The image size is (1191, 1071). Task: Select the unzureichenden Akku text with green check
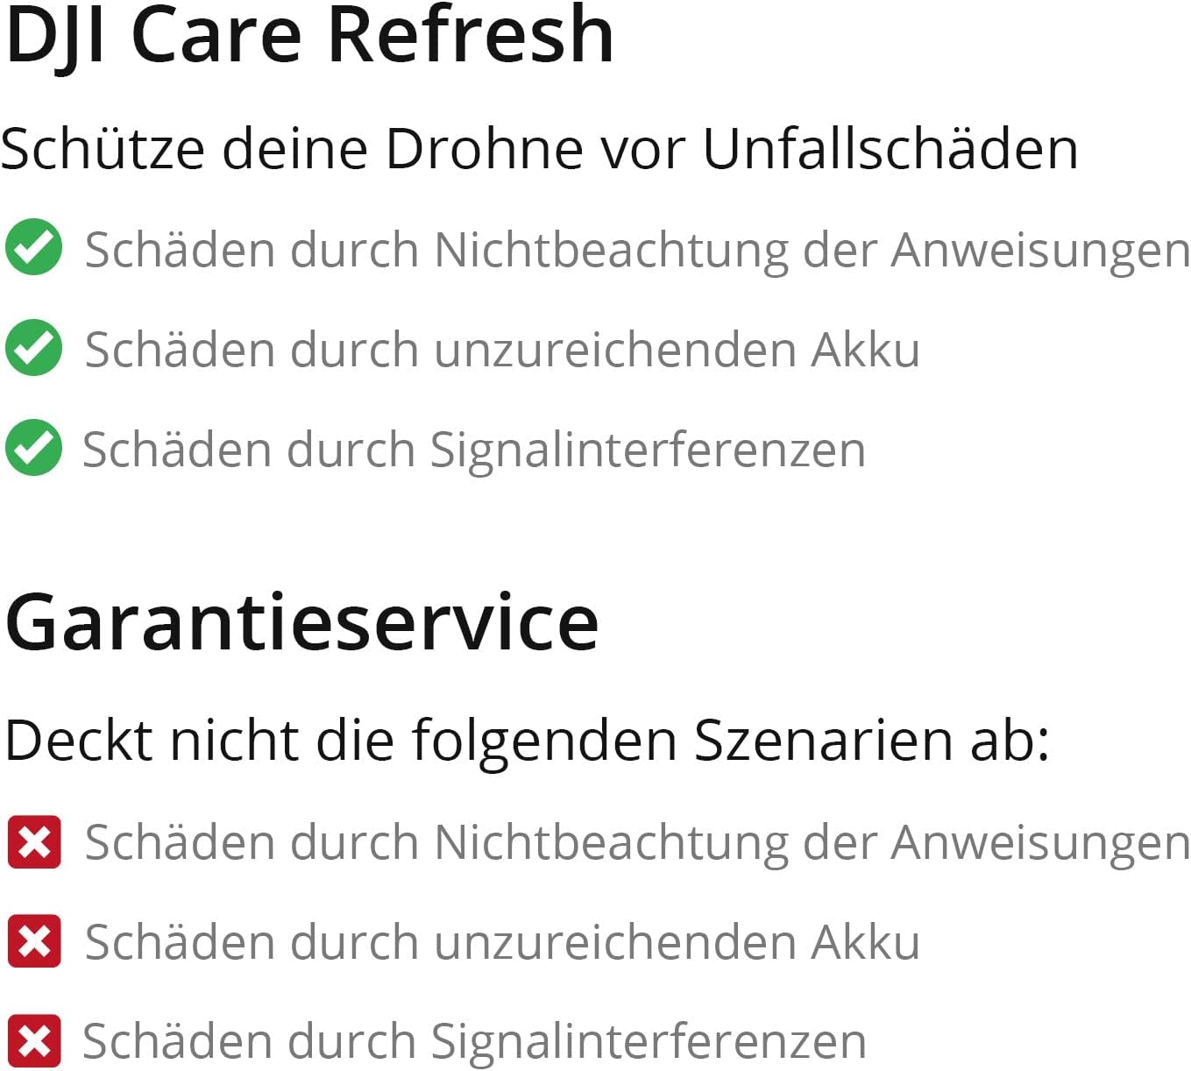502,350
